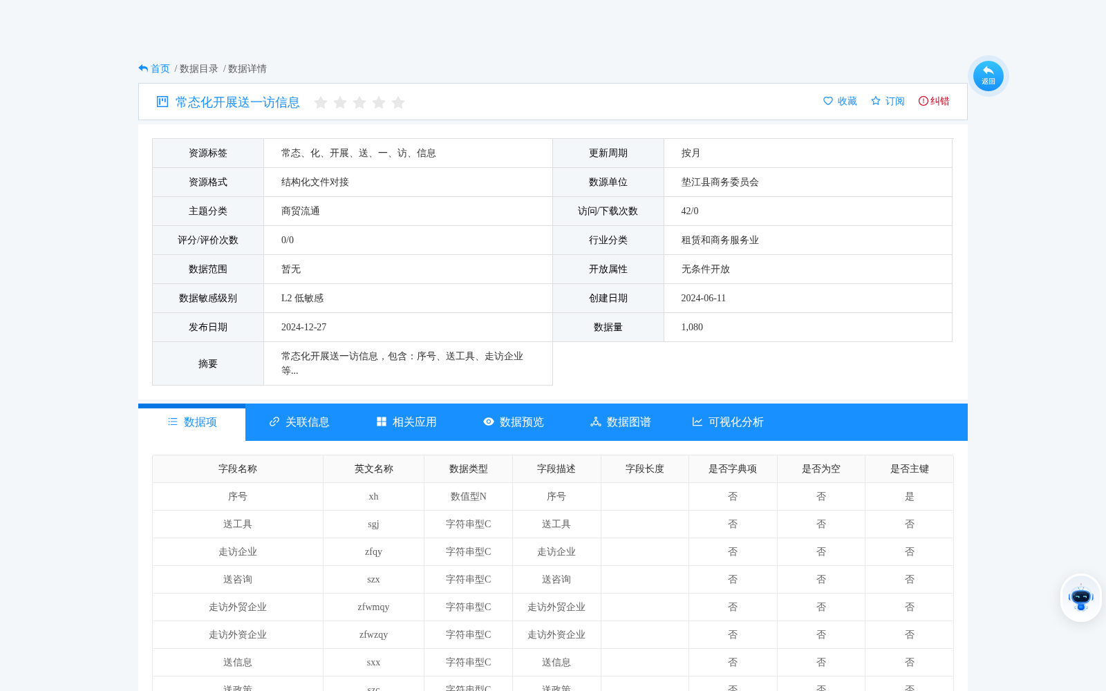Click the 是否主键 column header
Viewport: 1106px width, 691px height.
coord(909,469)
